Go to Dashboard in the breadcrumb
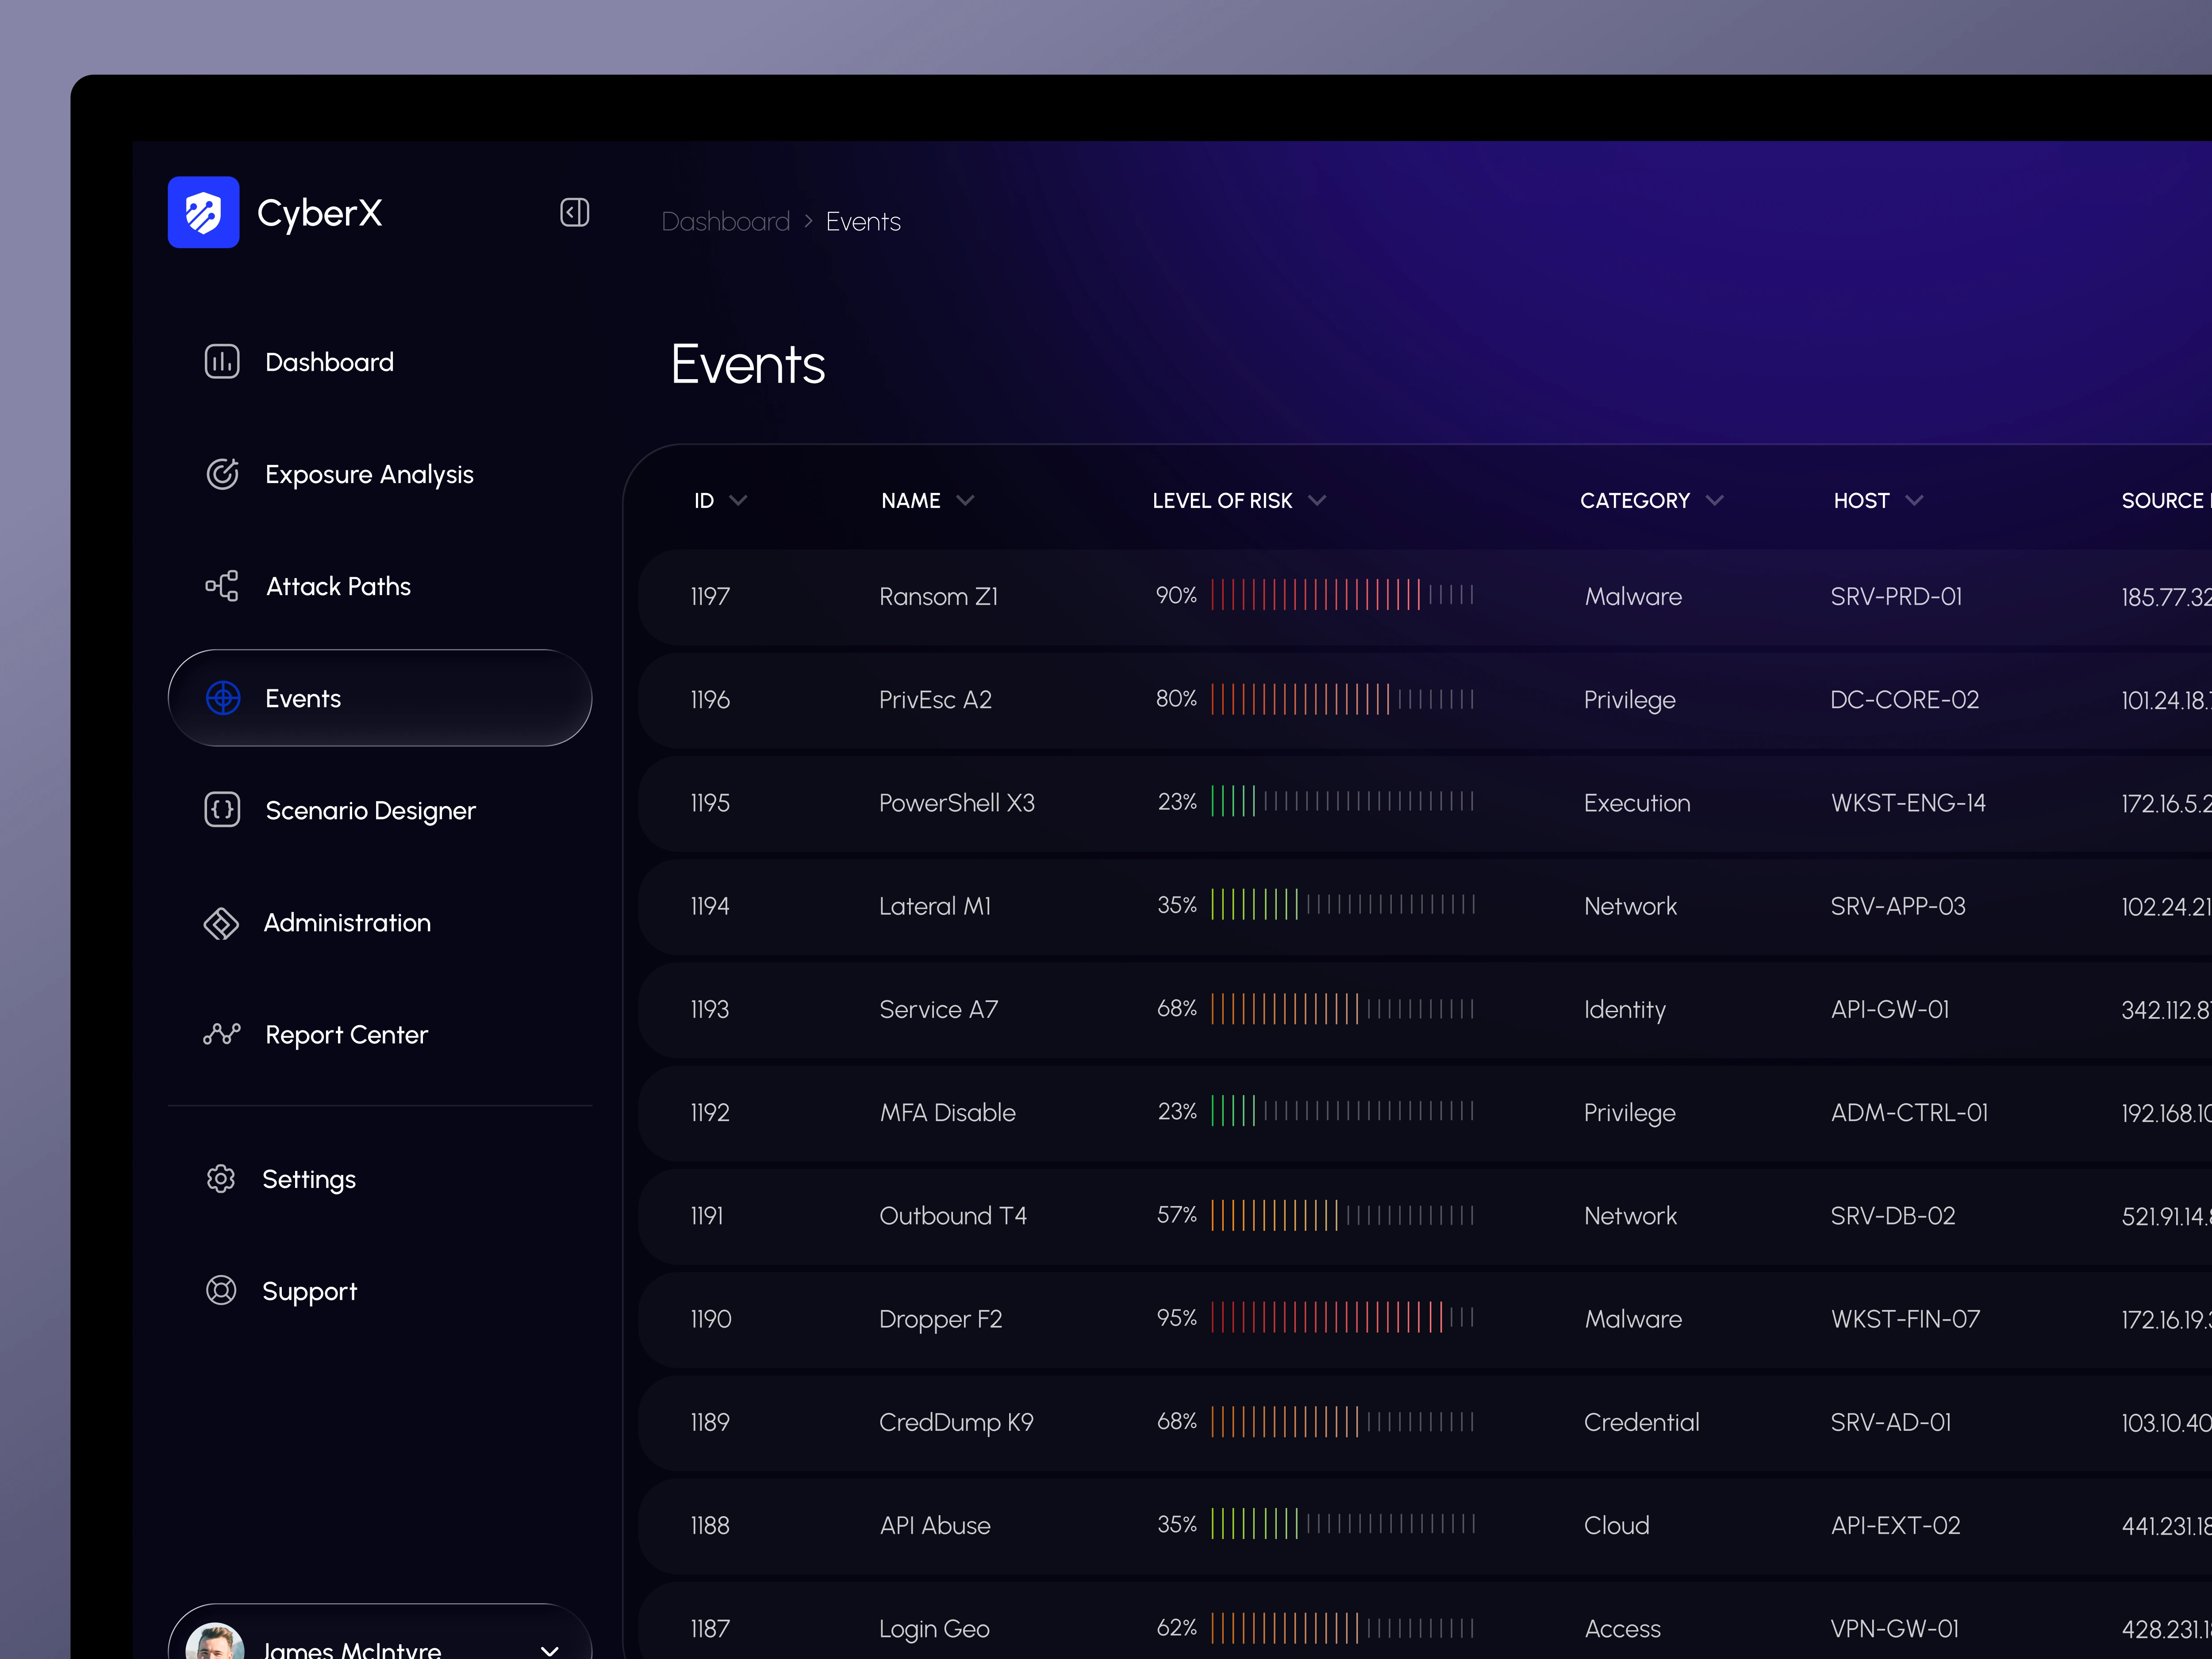 coord(725,221)
